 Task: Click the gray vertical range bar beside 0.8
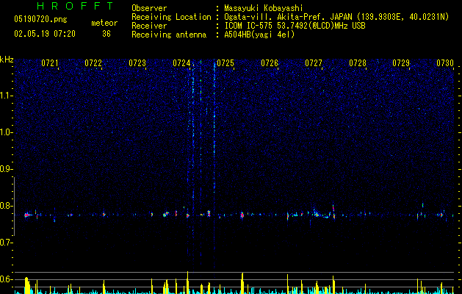point(14,207)
